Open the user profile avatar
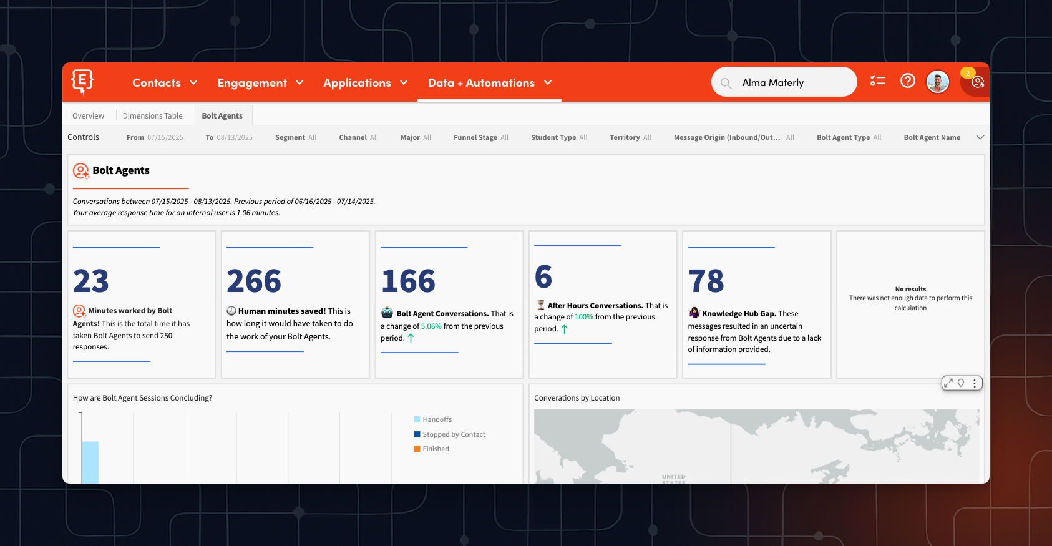The image size is (1052, 546). [x=938, y=81]
